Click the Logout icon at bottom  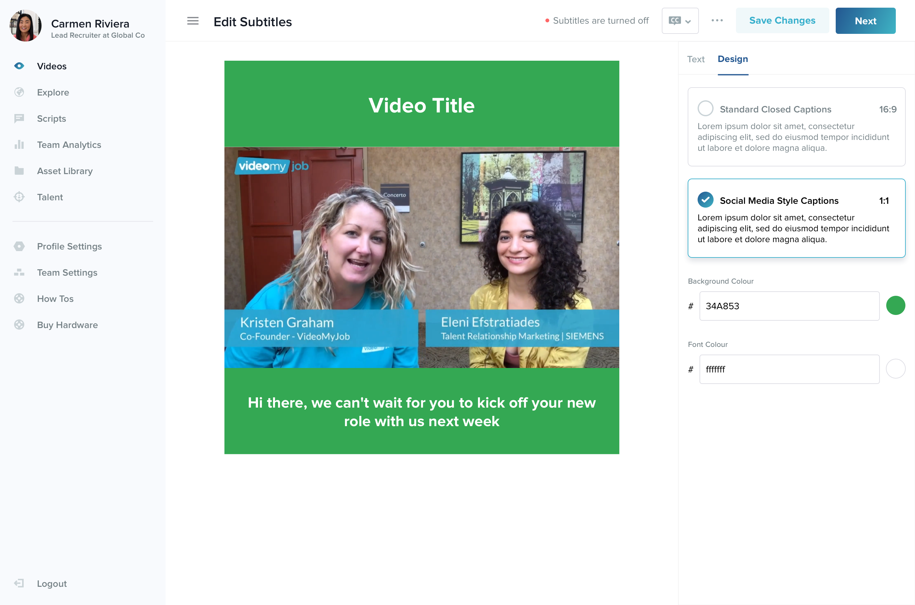[x=19, y=583]
